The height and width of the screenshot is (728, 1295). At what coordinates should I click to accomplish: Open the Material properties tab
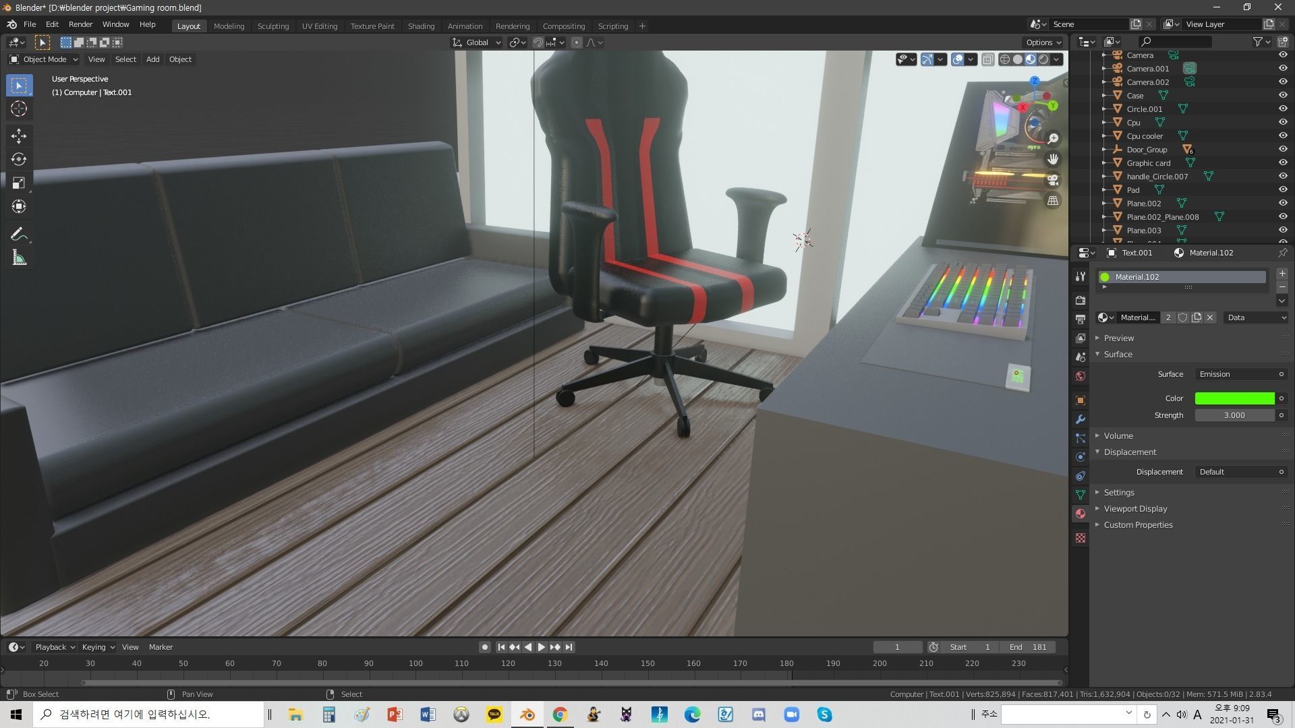click(1081, 514)
